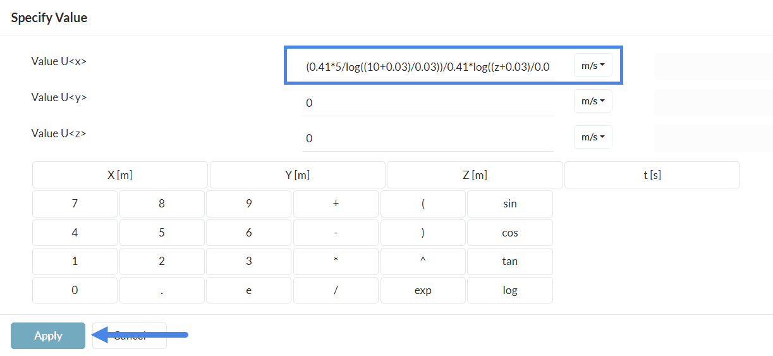Open the unit dropdown for Value U<x>
This screenshot has height=356, width=773.
pos(593,65)
